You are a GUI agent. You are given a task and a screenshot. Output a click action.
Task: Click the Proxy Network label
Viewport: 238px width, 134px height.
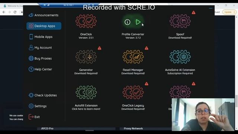(x=133, y=128)
